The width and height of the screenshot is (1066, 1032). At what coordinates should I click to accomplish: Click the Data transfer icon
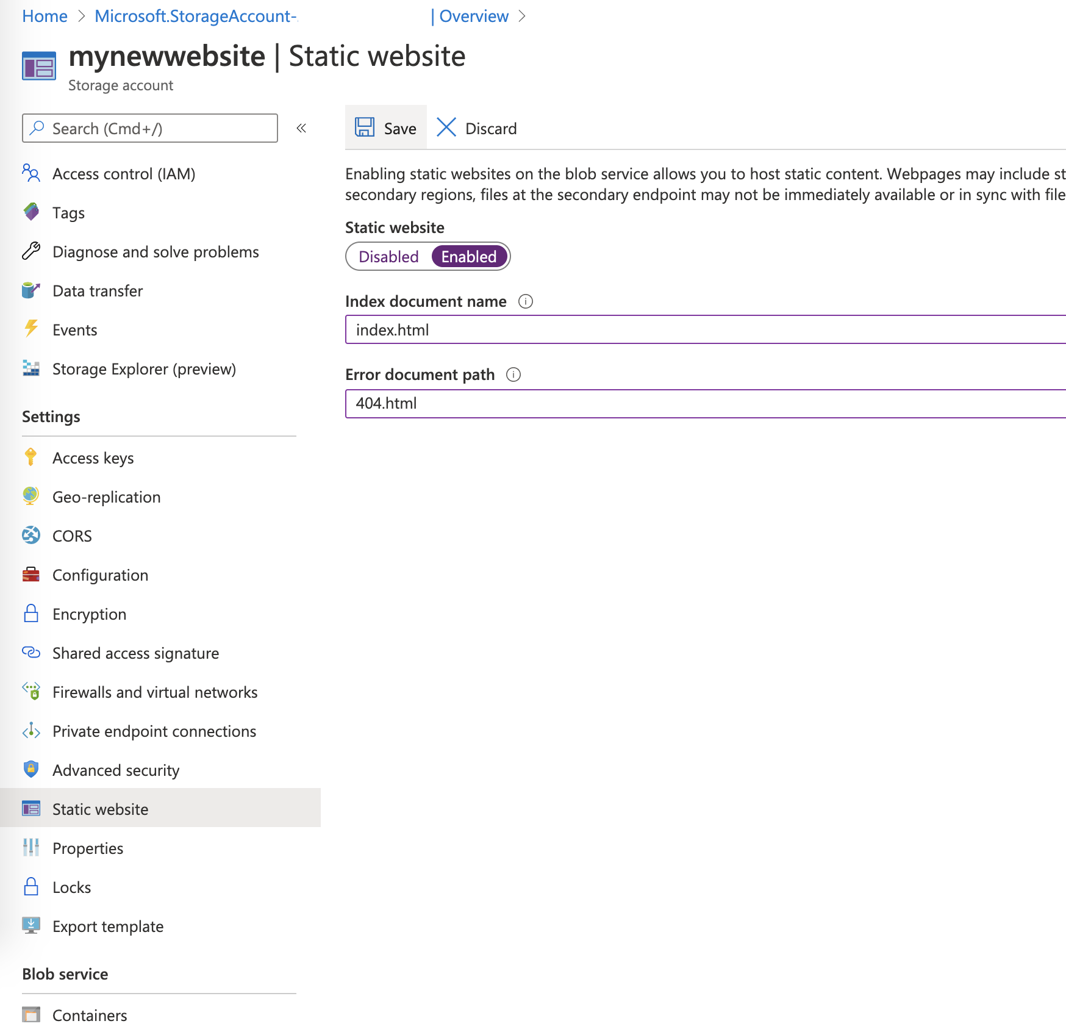31,290
